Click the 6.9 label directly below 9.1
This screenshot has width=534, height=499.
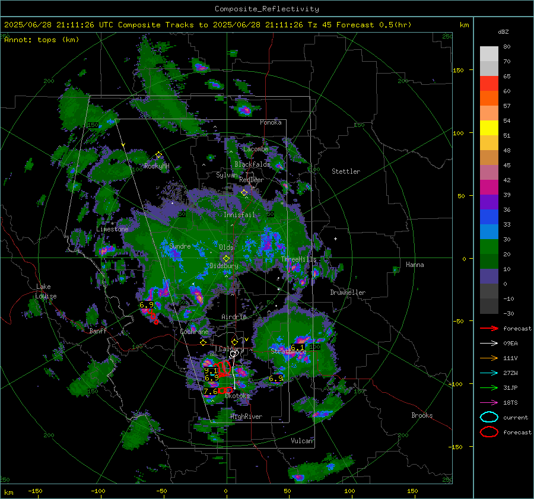(x=211, y=377)
